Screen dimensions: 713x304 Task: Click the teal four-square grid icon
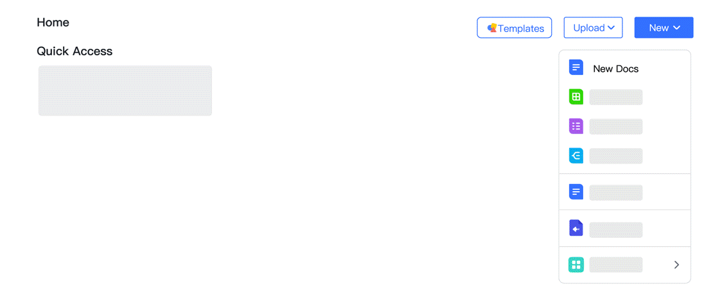[576, 264]
